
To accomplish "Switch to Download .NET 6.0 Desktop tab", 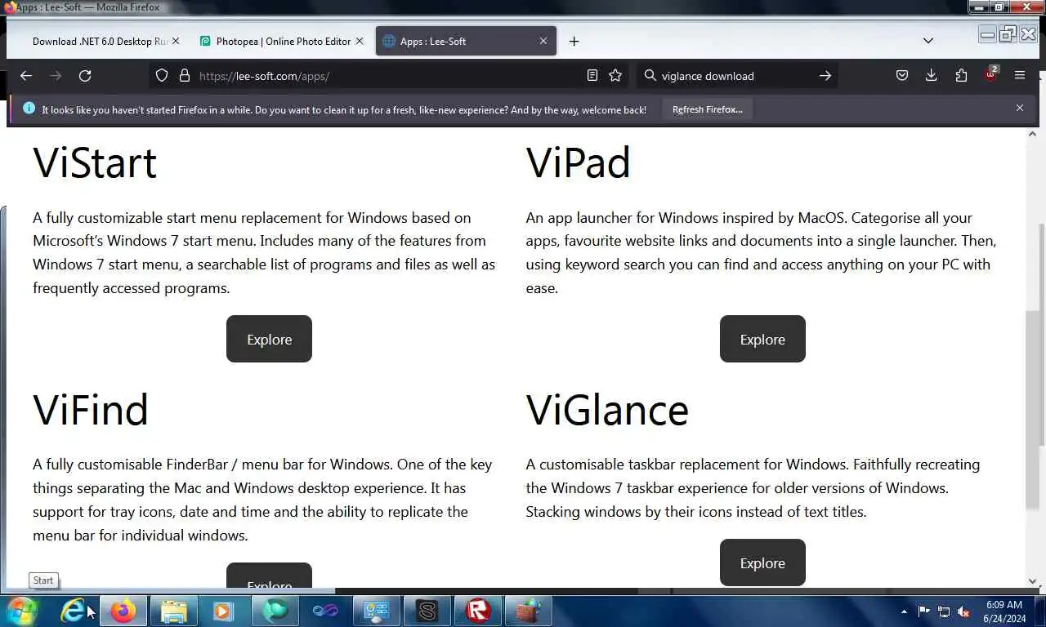I will click(99, 42).
